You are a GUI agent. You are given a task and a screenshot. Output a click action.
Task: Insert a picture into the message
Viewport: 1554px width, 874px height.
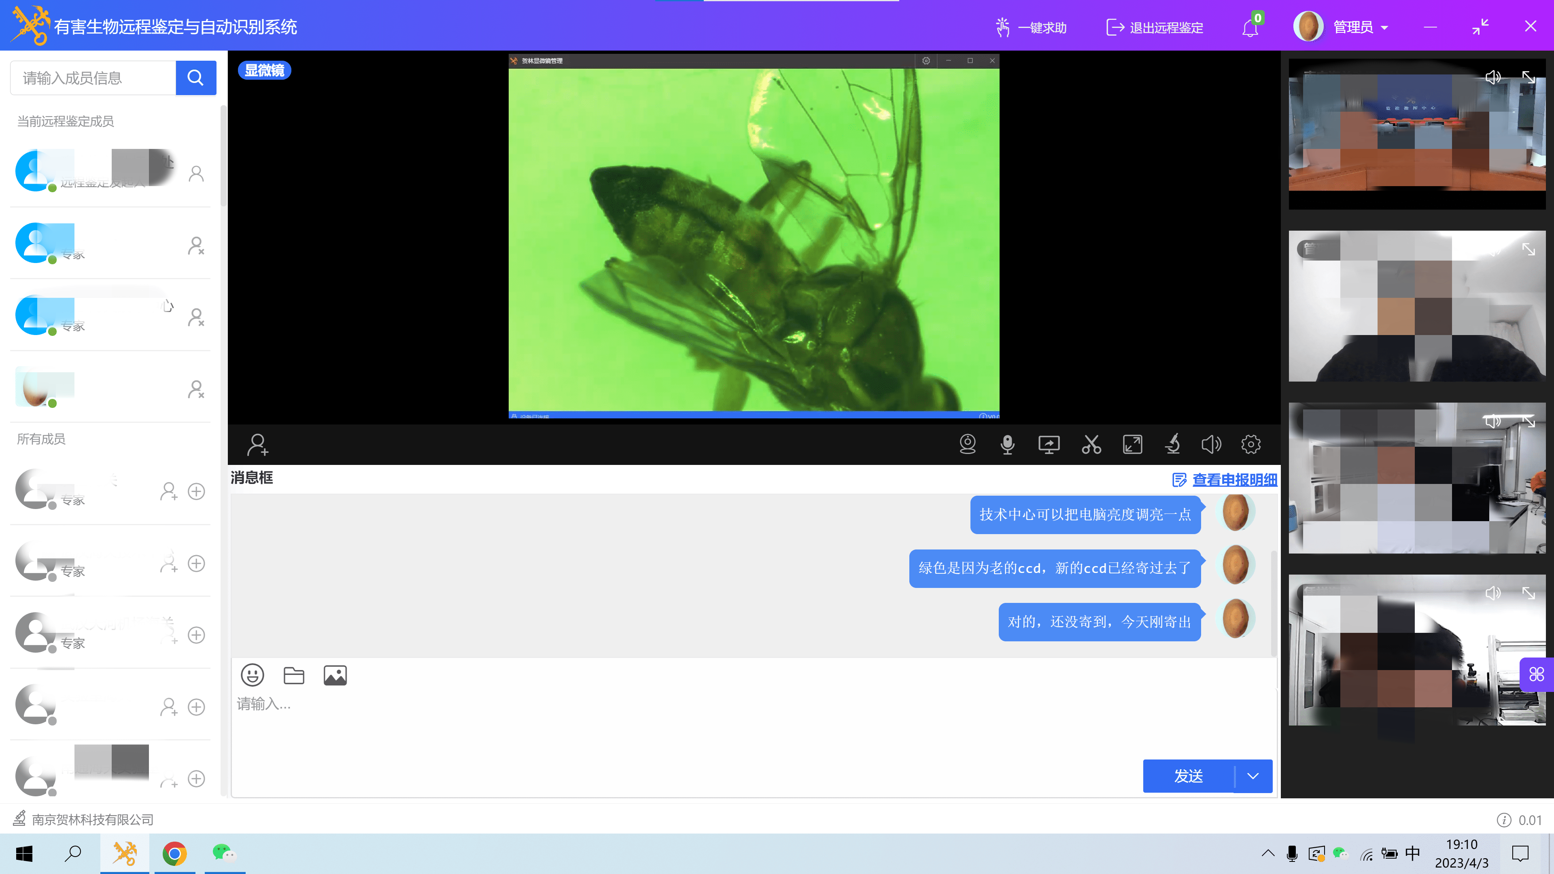(x=335, y=675)
